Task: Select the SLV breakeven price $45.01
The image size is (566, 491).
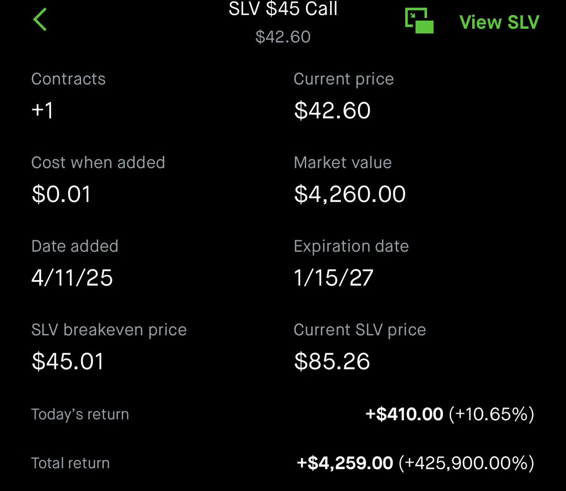Action: point(67,361)
